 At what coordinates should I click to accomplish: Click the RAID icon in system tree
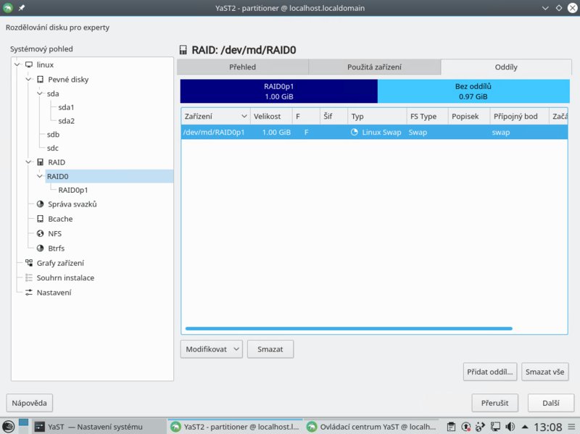click(41, 162)
